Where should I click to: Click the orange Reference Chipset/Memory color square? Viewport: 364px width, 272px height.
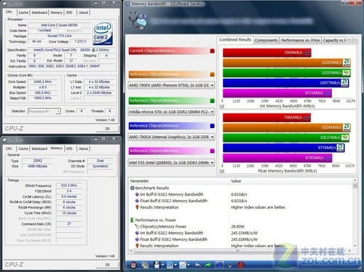[212, 74]
